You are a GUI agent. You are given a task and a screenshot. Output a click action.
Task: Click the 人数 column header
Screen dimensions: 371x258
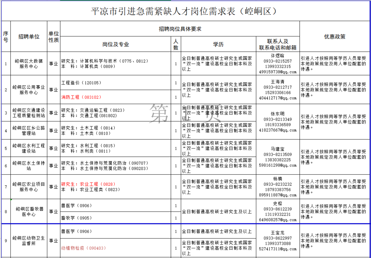[176, 44]
